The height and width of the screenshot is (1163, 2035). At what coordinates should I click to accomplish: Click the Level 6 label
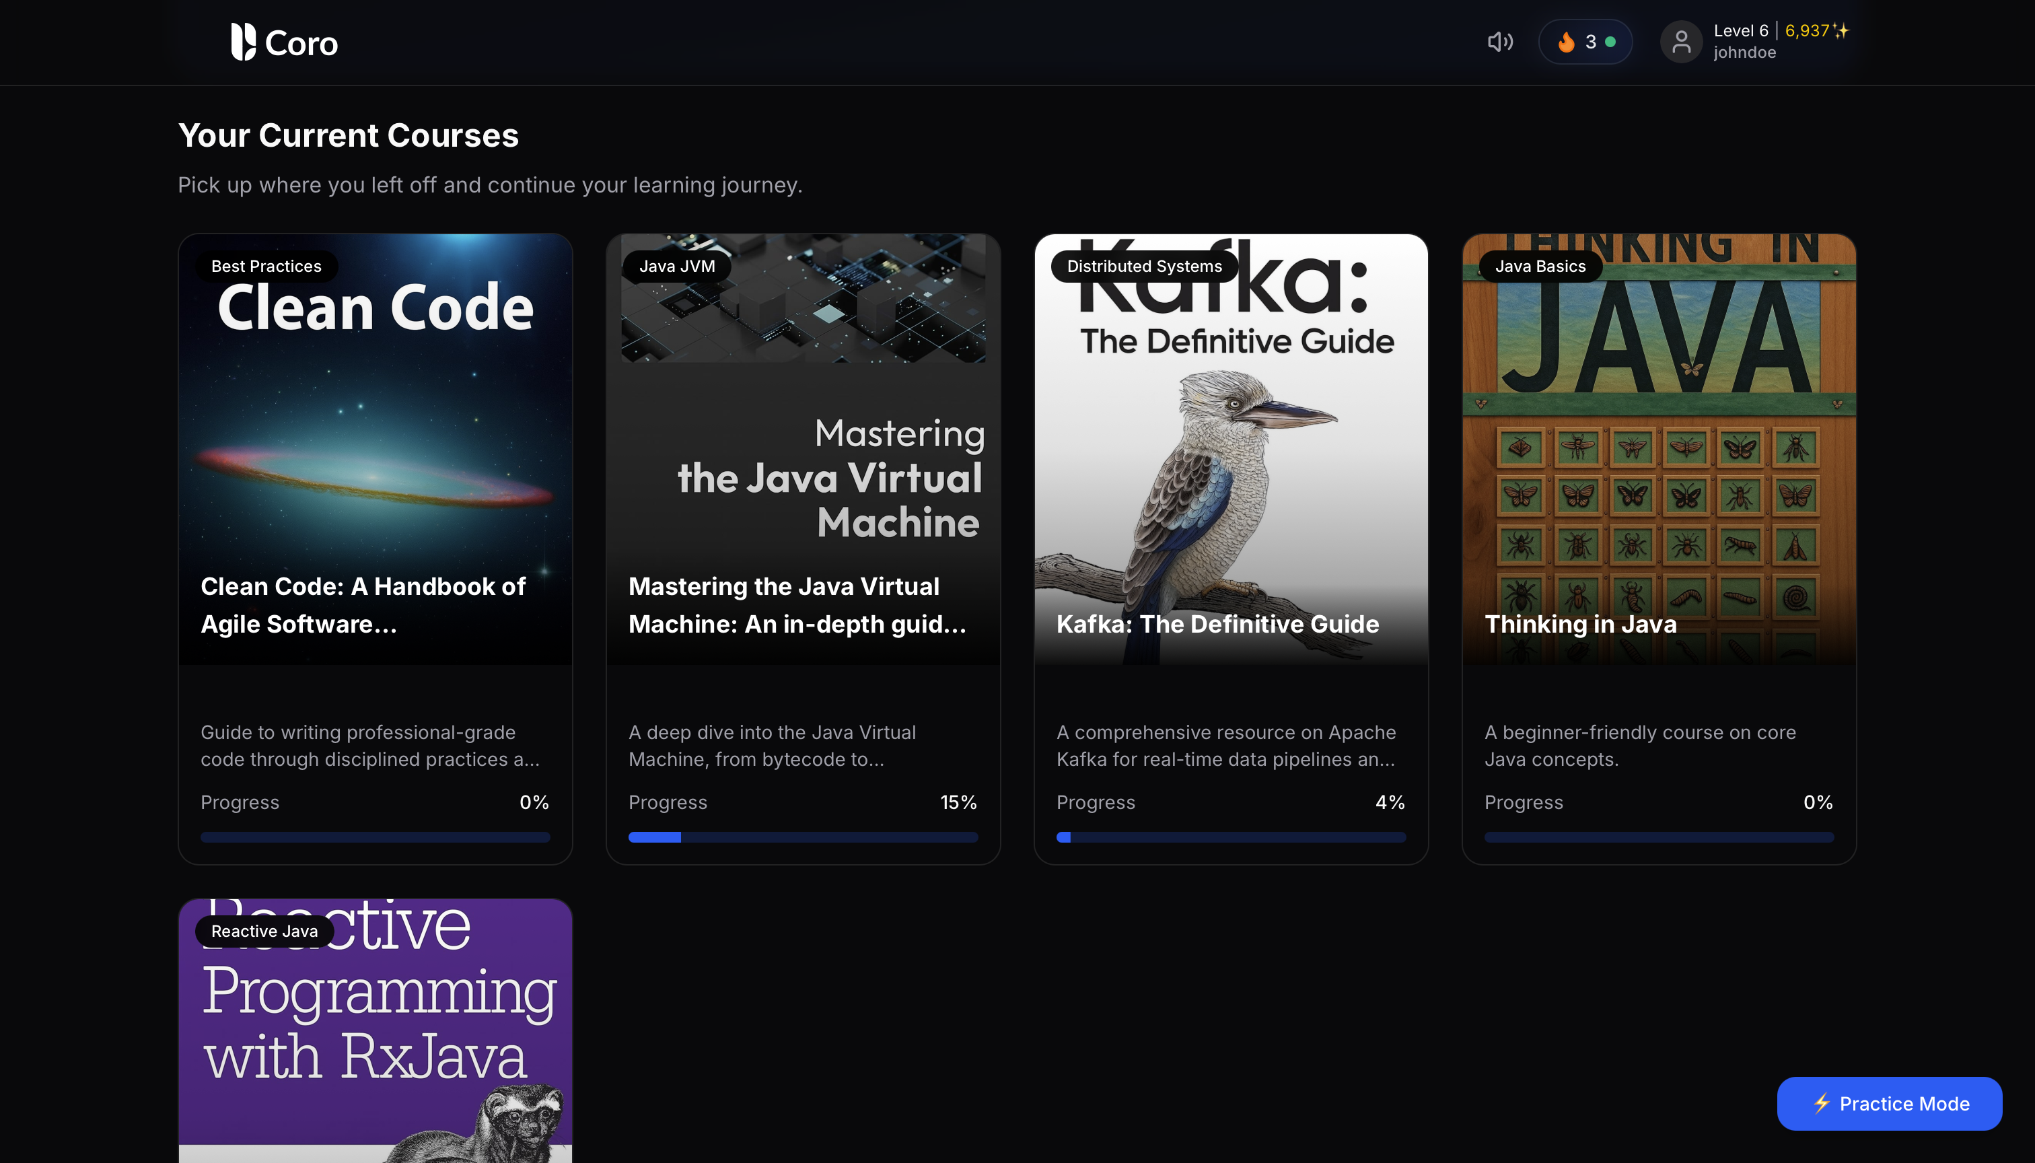tap(1740, 31)
